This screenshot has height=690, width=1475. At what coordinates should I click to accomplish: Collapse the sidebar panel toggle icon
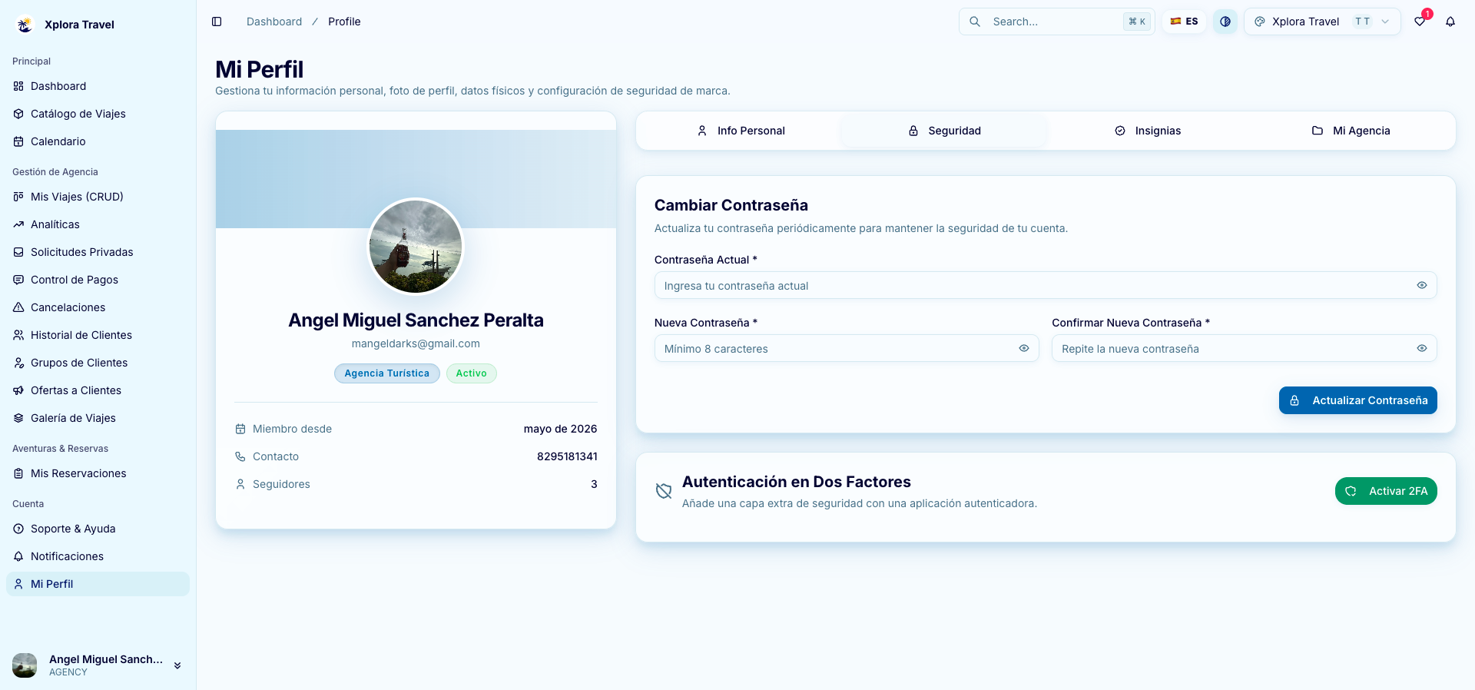pos(217,22)
